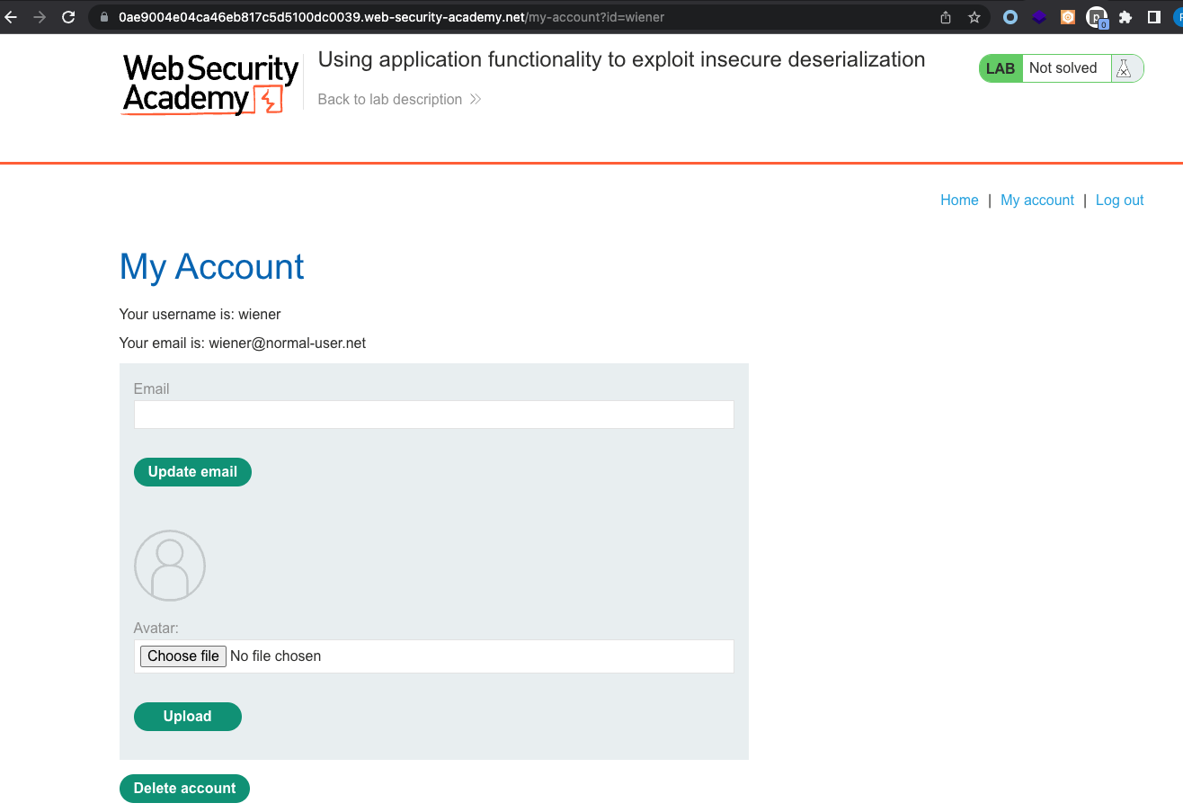1183x812 pixels.
Task: Open the My account navigation link
Action: click(x=1037, y=201)
